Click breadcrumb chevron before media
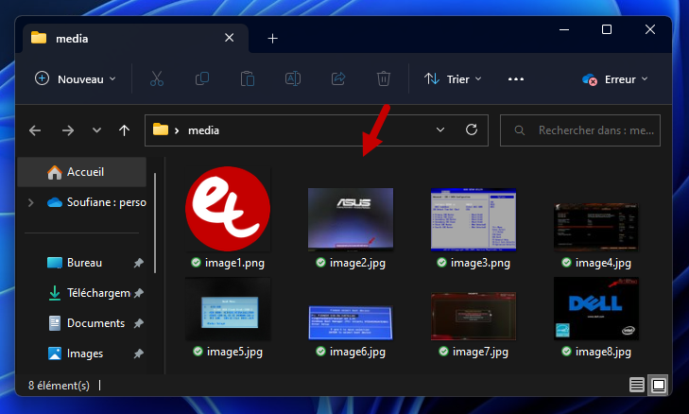This screenshot has width=689, height=414. 177,130
